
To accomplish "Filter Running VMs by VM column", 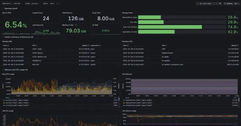I will click(x=36, y=46).
